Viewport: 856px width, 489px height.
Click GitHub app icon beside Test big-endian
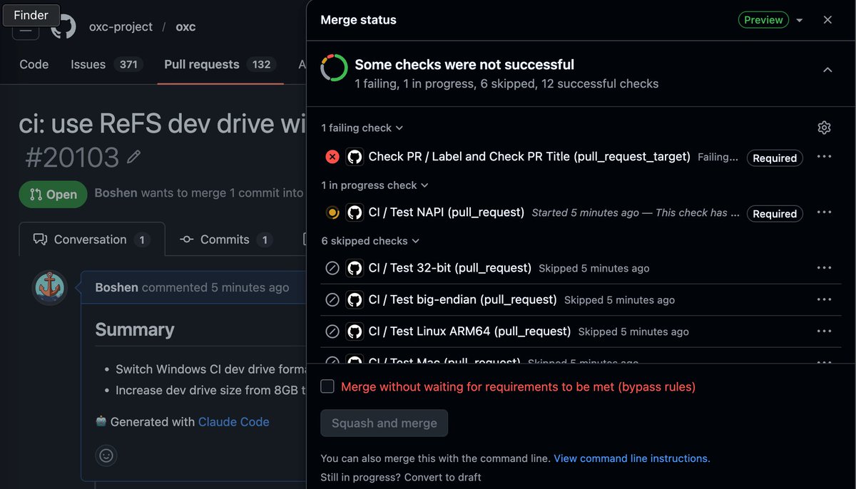(x=355, y=299)
